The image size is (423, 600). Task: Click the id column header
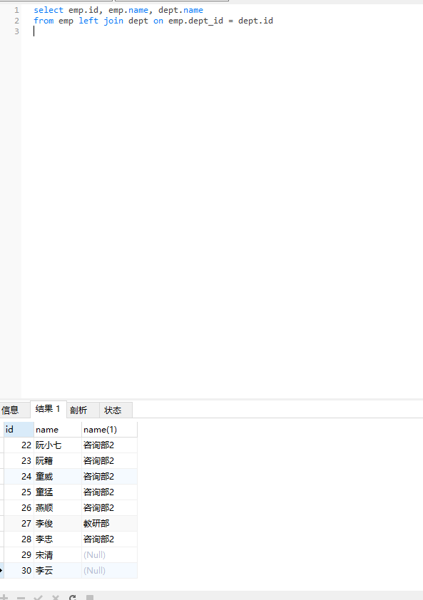(x=19, y=430)
